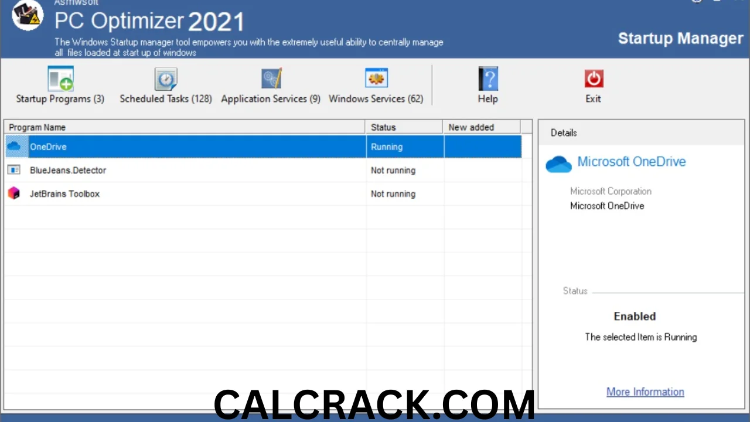Sort by Program Name column header

click(x=185, y=127)
